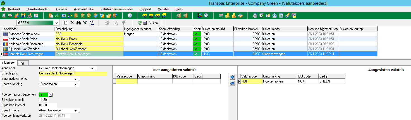Toggle green Ja field in detail panel
Screen dimensions: 411x120
tap(43, 95)
